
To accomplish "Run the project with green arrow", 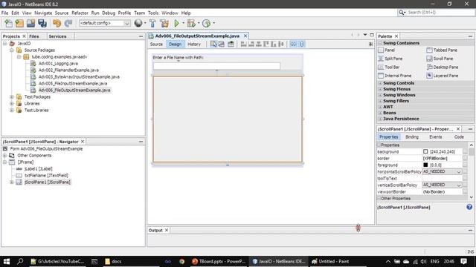I will [177, 23].
